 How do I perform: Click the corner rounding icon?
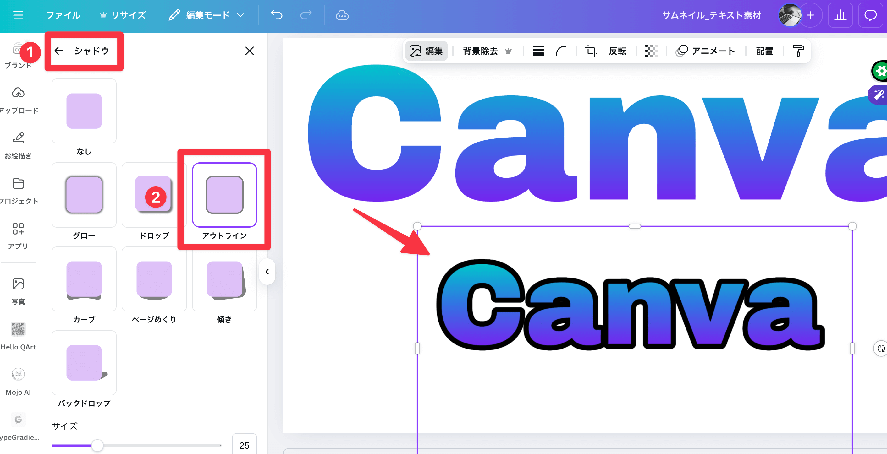[x=561, y=51]
